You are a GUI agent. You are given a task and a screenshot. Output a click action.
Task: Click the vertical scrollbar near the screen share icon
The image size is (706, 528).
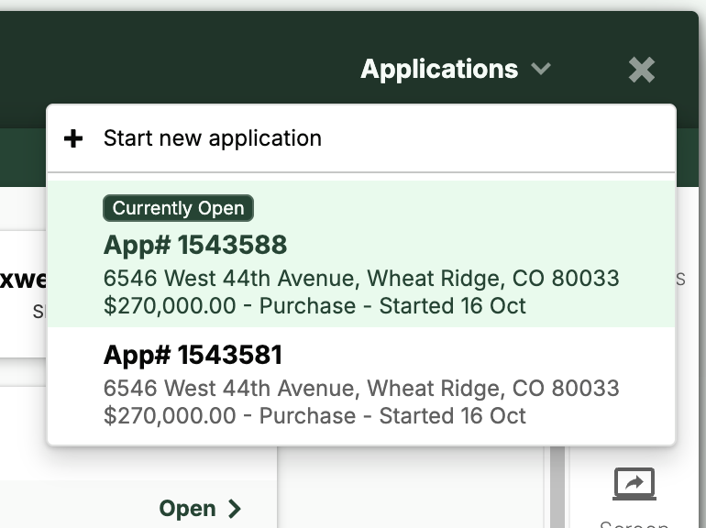[556, 486]
